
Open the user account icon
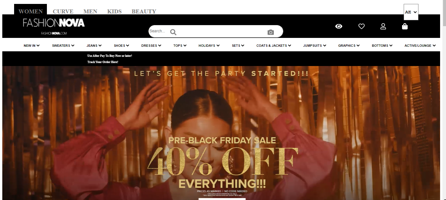[x=383, y=26]
